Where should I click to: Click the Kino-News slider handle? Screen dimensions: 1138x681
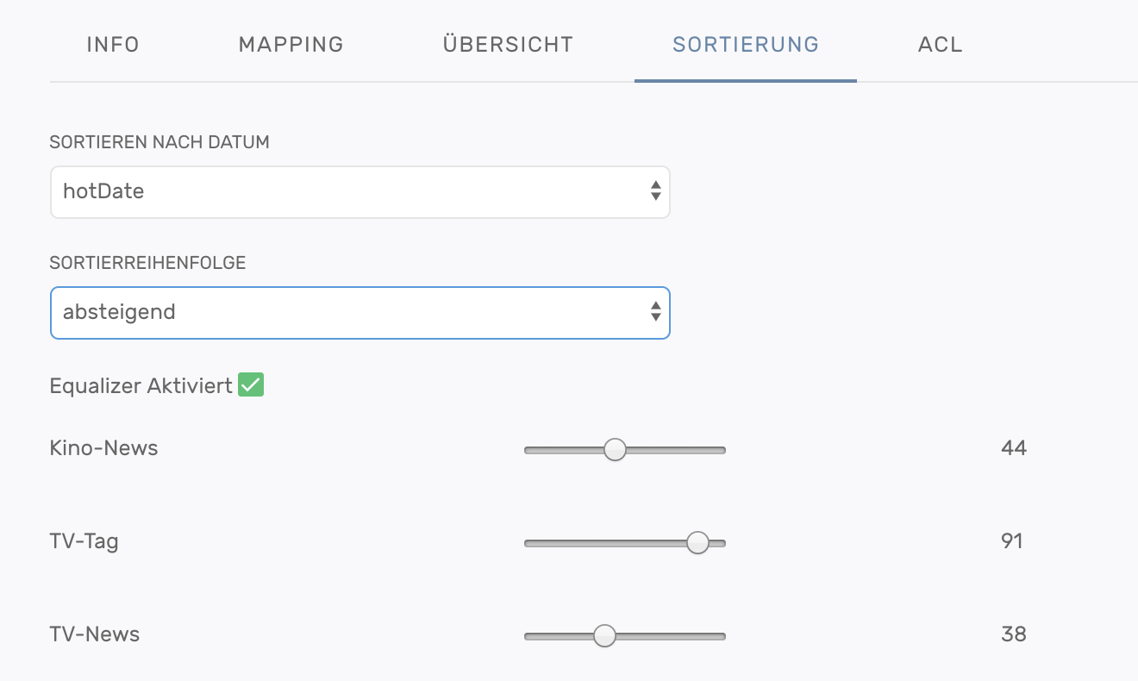[615, 449]
